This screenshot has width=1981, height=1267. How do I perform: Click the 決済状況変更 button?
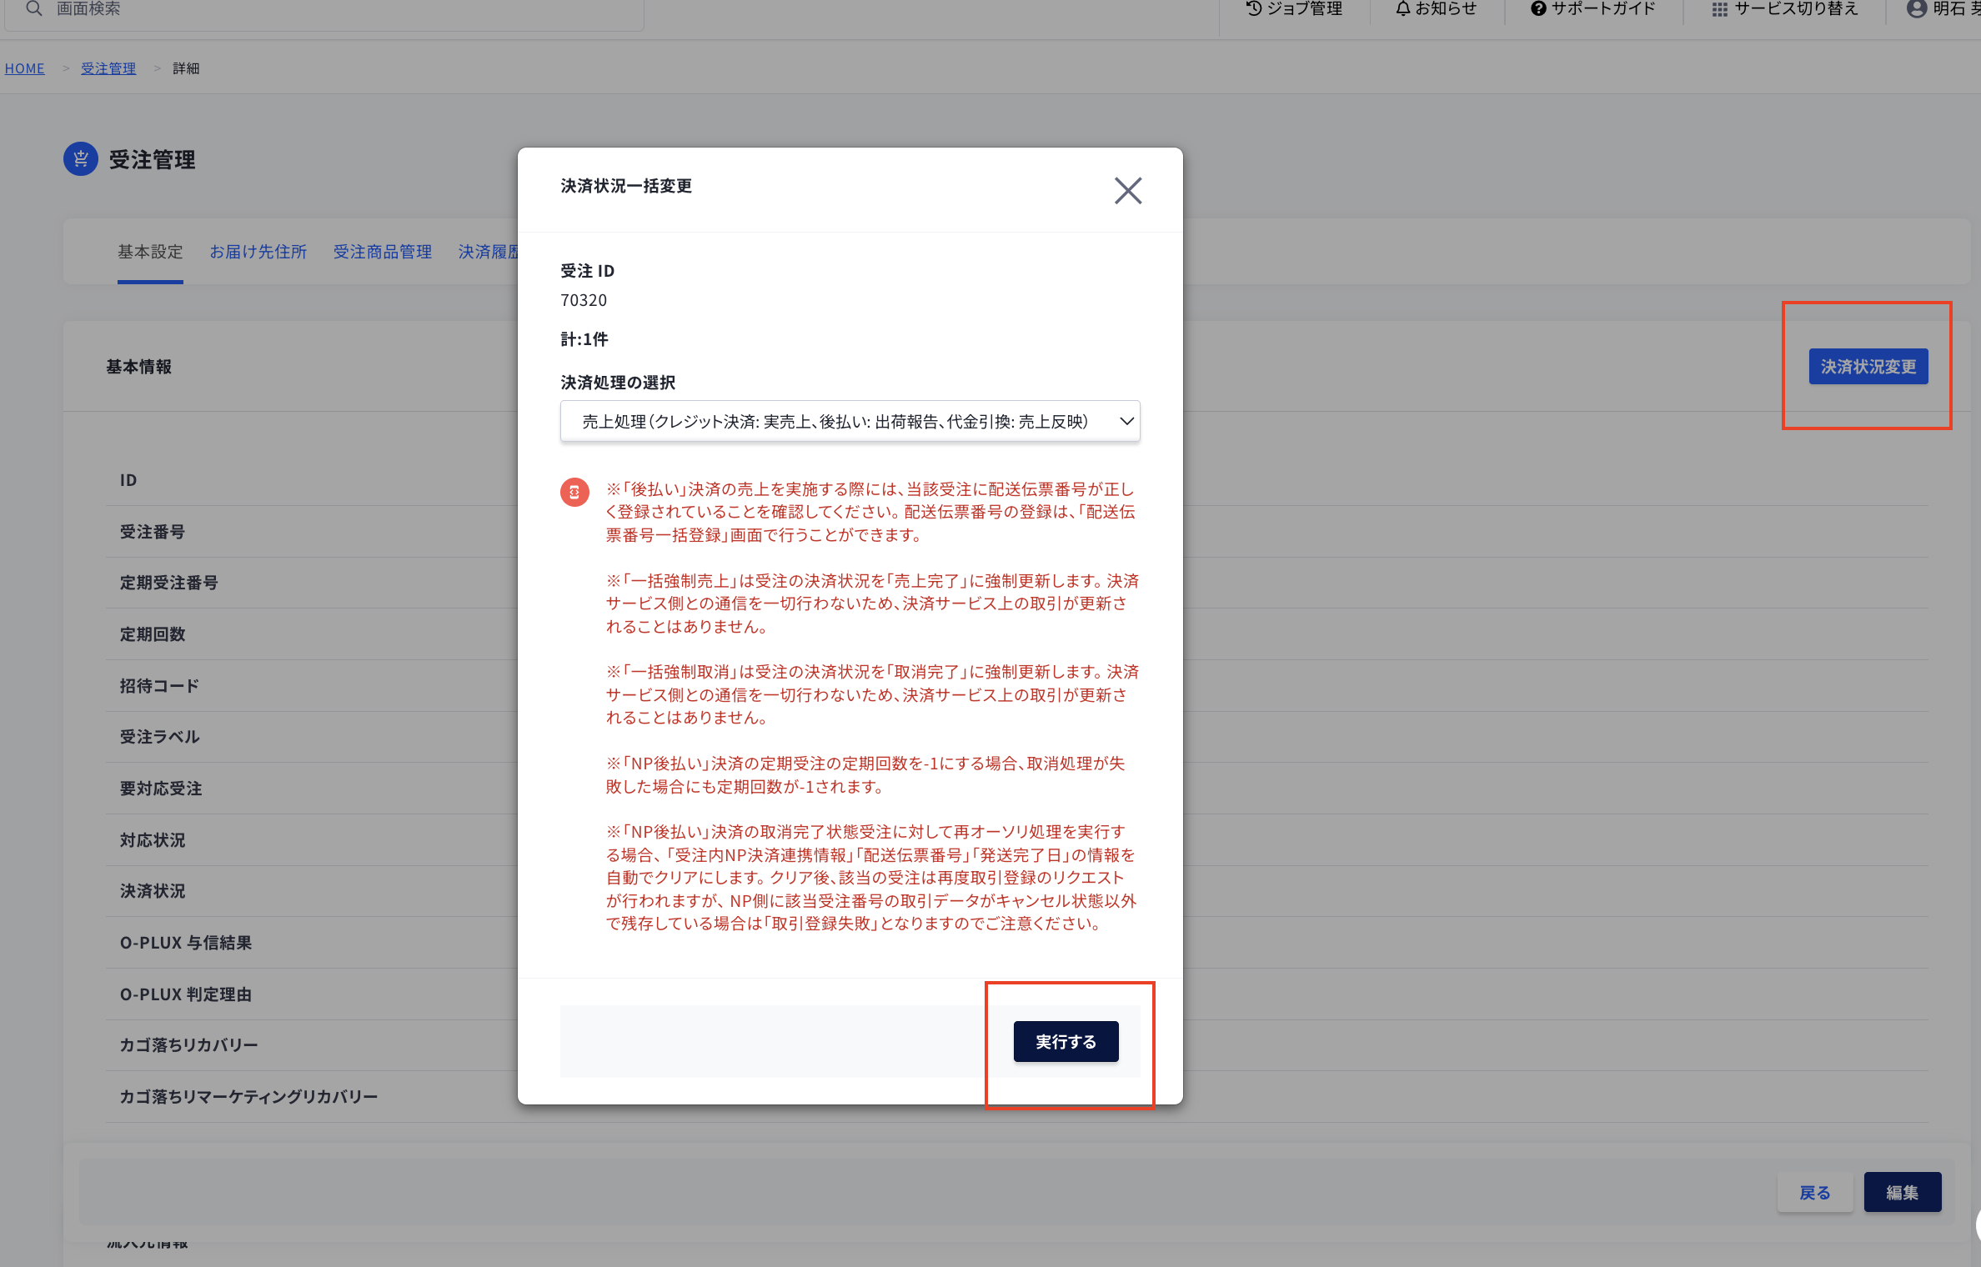coord(1868,367)
